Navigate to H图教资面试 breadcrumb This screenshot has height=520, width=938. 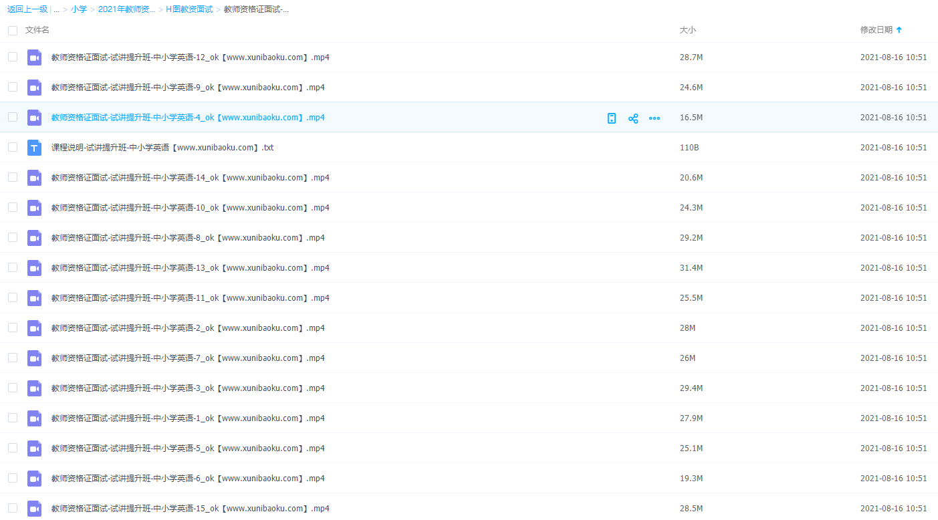pyautogui.click(x=189, y=9)
